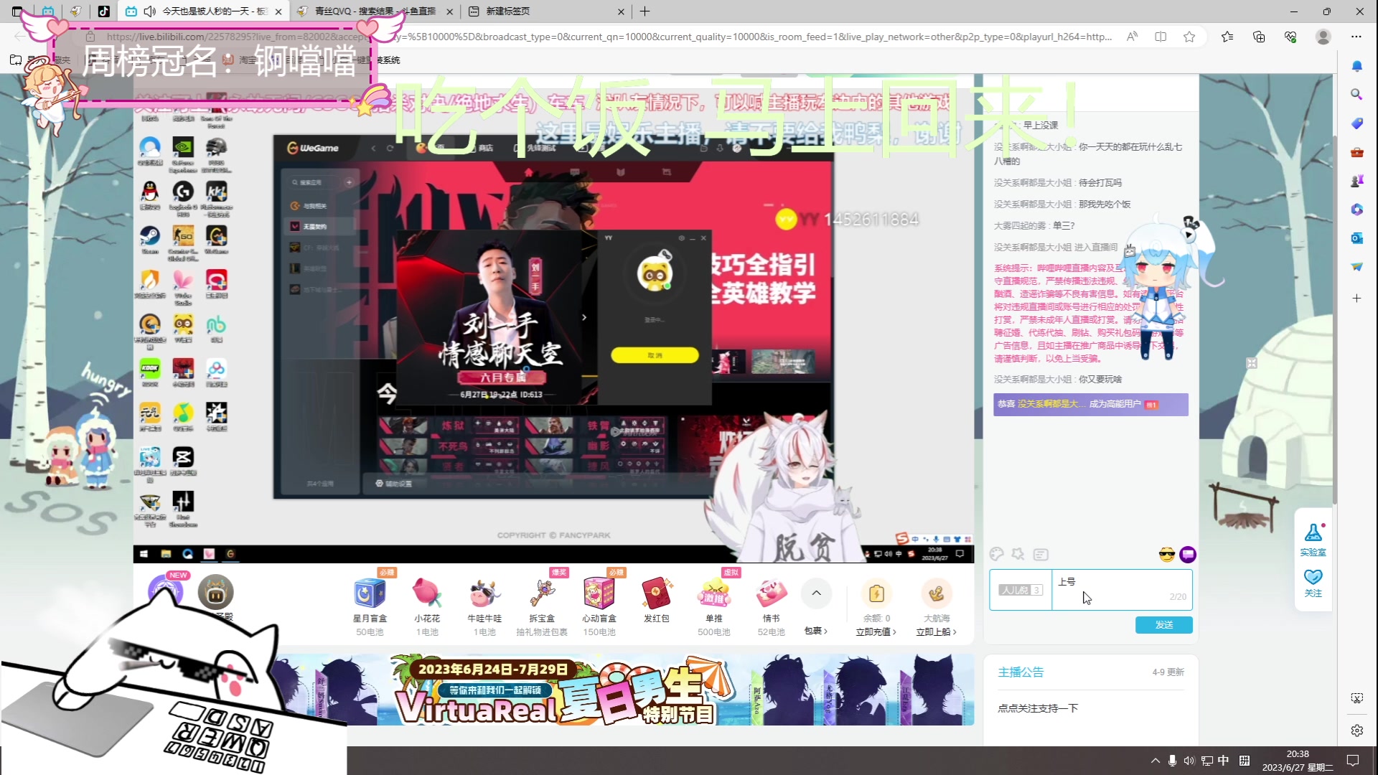Open sidebar notifications bell
The image size is (1378, 775).
click(x=1356, y=66)
